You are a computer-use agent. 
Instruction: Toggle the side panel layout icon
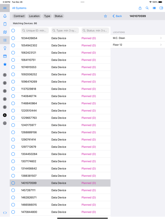[x=161, y=8]
